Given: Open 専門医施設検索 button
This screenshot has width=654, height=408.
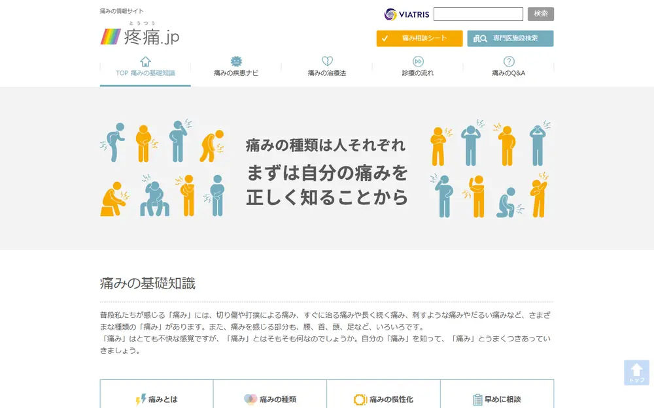Looking at the screenshot, I should (x=511, y=39).
